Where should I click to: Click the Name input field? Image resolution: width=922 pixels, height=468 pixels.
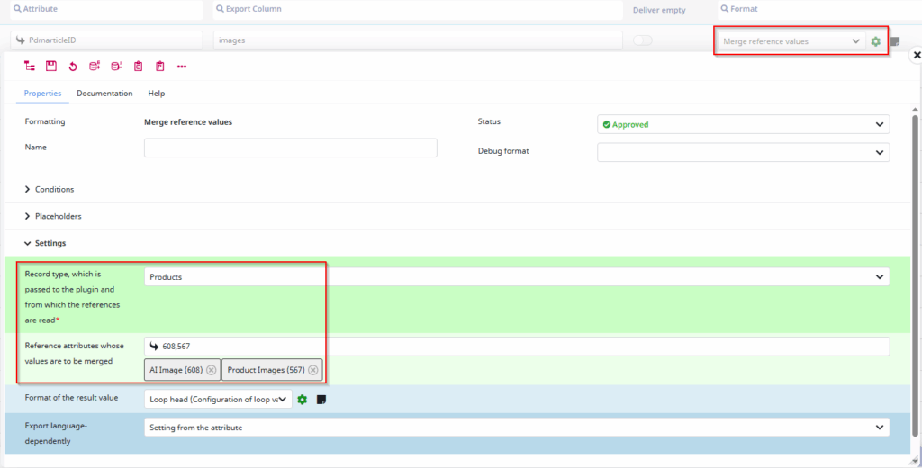(291, 148)
